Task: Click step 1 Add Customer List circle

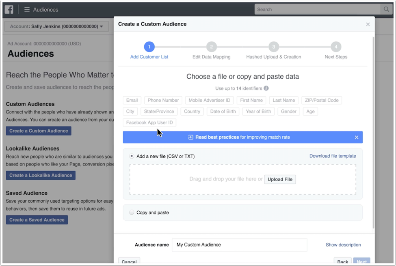Action: [x=149, y=47]
